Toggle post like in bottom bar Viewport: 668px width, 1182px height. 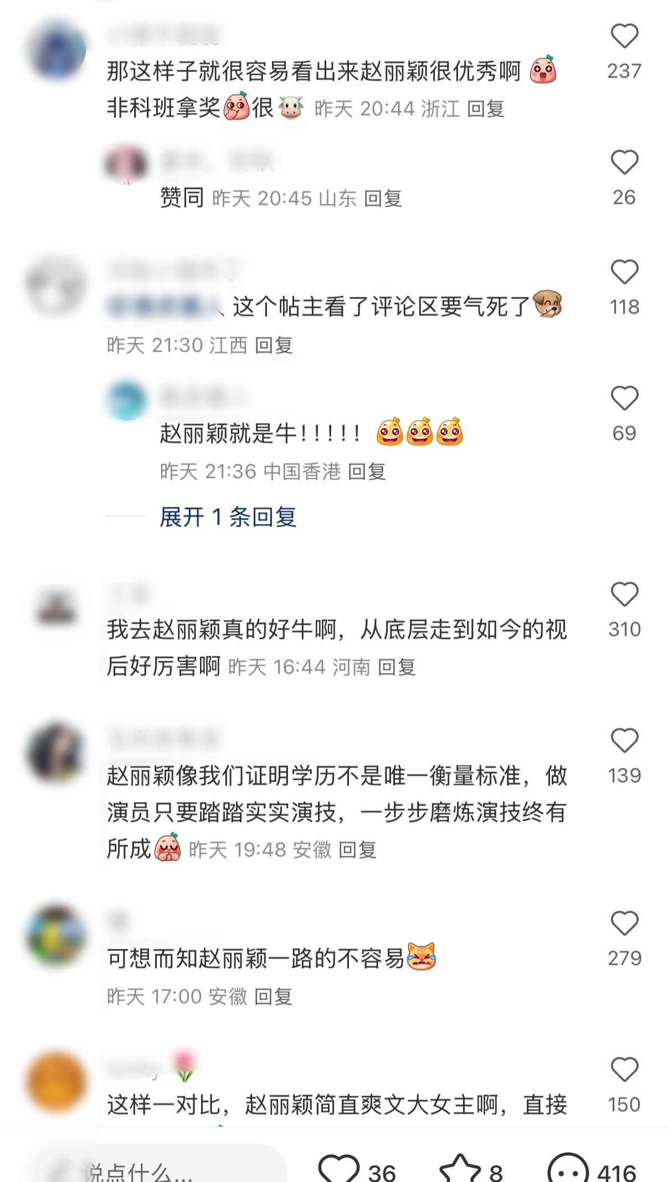pyautogui.click(x=338, y=1168)
